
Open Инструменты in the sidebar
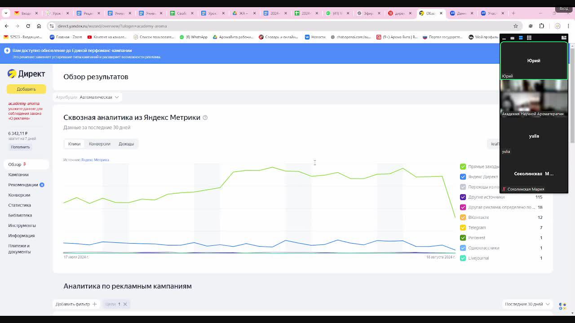tap(22, 226)
